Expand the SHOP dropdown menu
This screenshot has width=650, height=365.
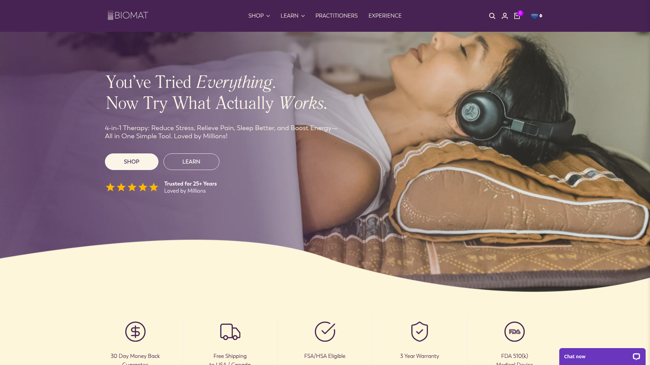tap(259, 16)
